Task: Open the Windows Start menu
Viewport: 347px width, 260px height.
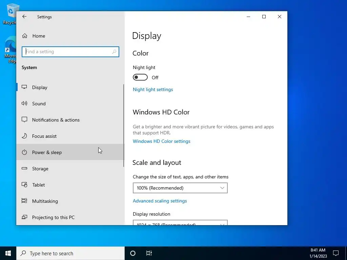Action: click(8, 253)
